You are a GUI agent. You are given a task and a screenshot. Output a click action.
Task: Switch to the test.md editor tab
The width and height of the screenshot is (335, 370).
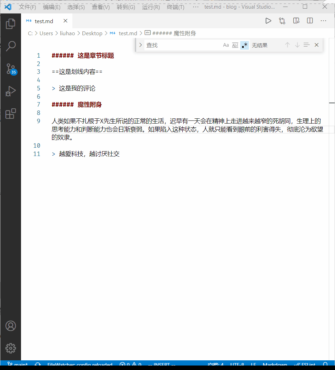[43, 21]
